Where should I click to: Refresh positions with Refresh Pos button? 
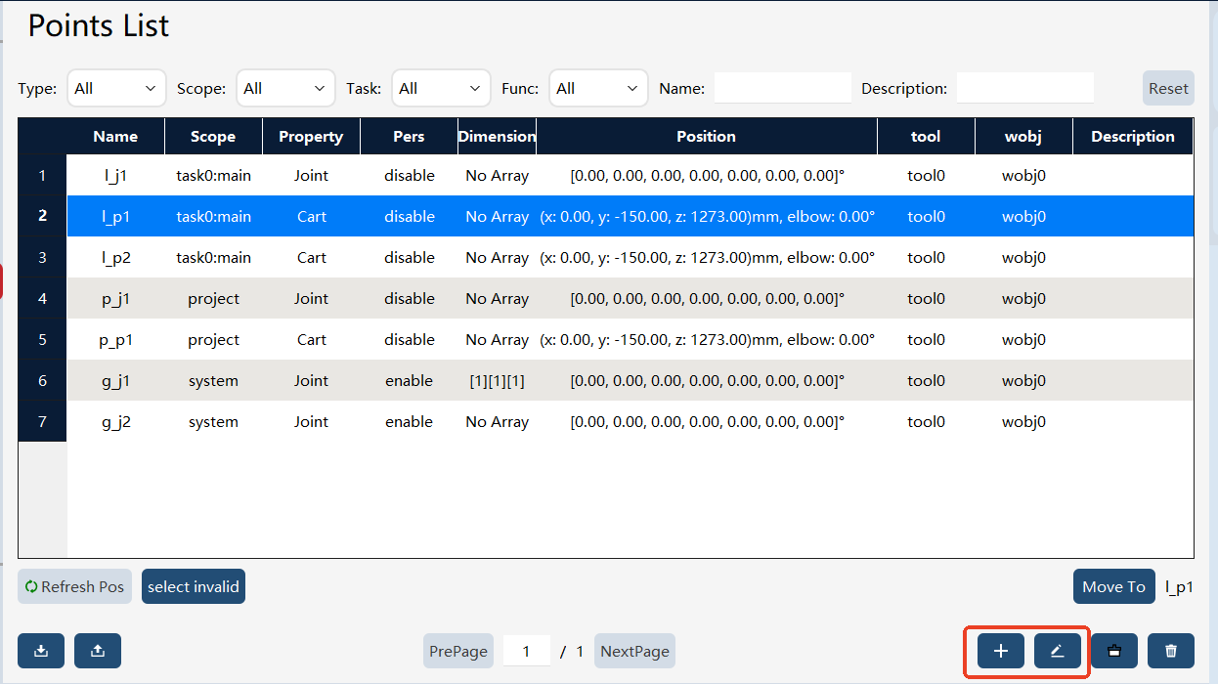click(x=74, y=586)
